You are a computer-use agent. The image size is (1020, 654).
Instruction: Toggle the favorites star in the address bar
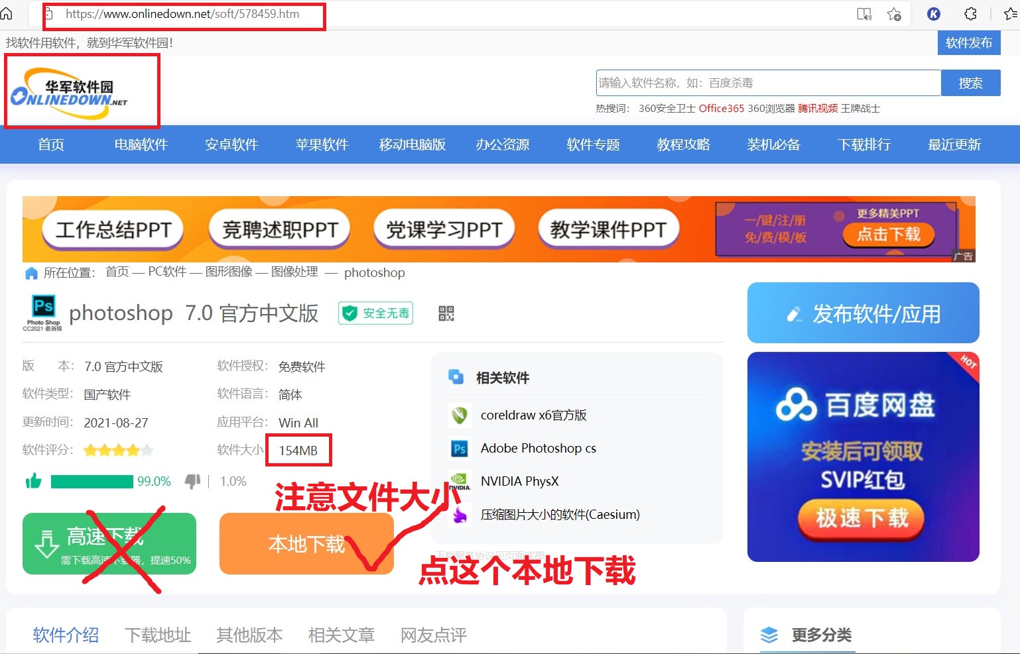[893, 13]
